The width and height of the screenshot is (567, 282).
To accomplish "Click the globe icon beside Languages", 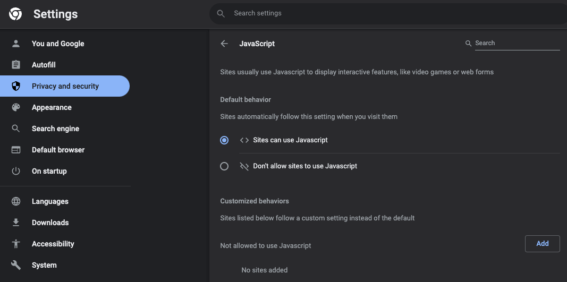I will 16,201.
